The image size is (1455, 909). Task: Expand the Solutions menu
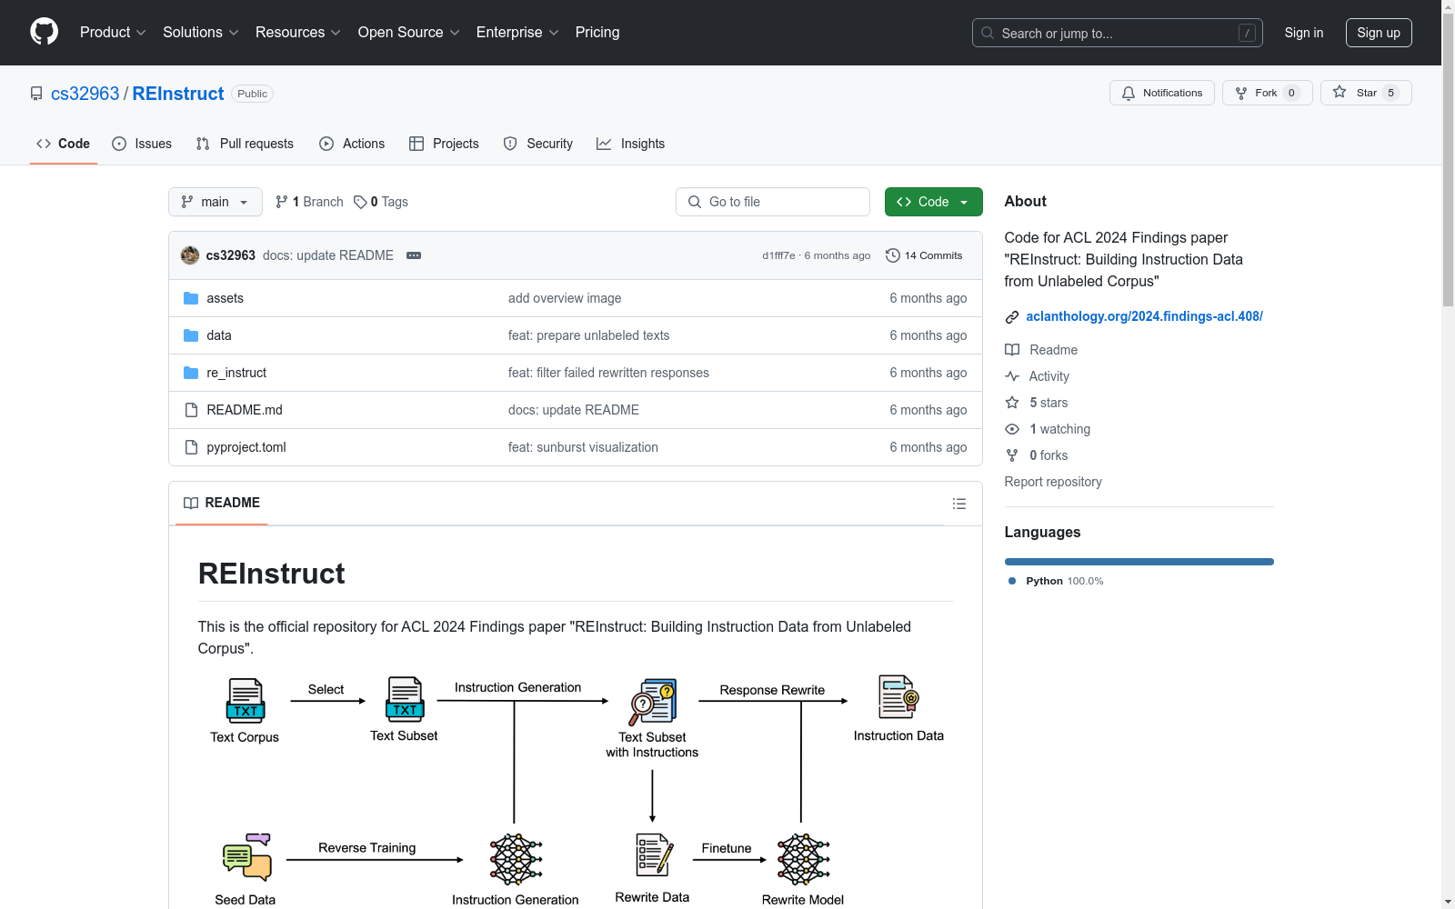(x=201, y=32)
